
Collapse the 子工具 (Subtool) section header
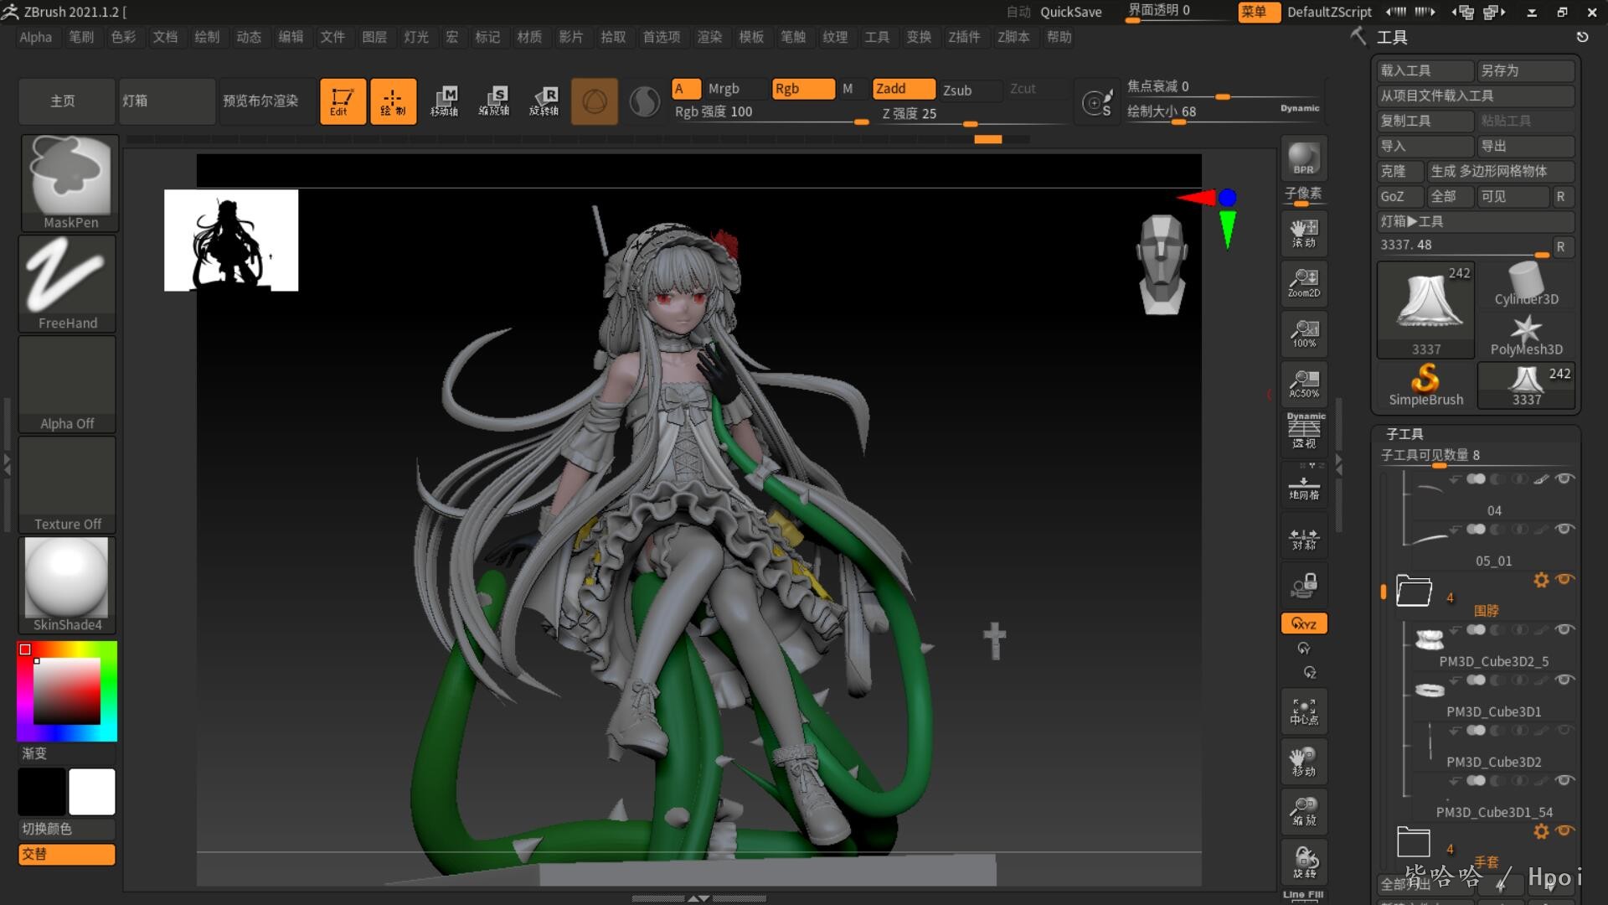point(1404,434)
